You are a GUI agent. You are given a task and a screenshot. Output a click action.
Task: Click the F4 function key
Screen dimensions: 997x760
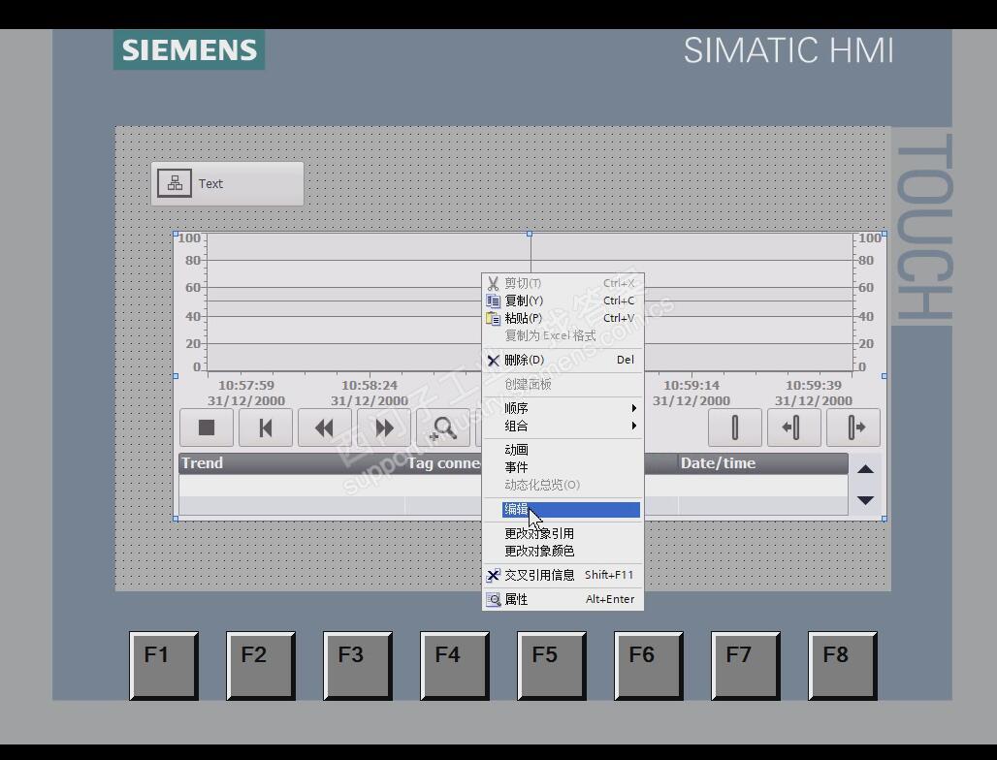coord(455,666)
